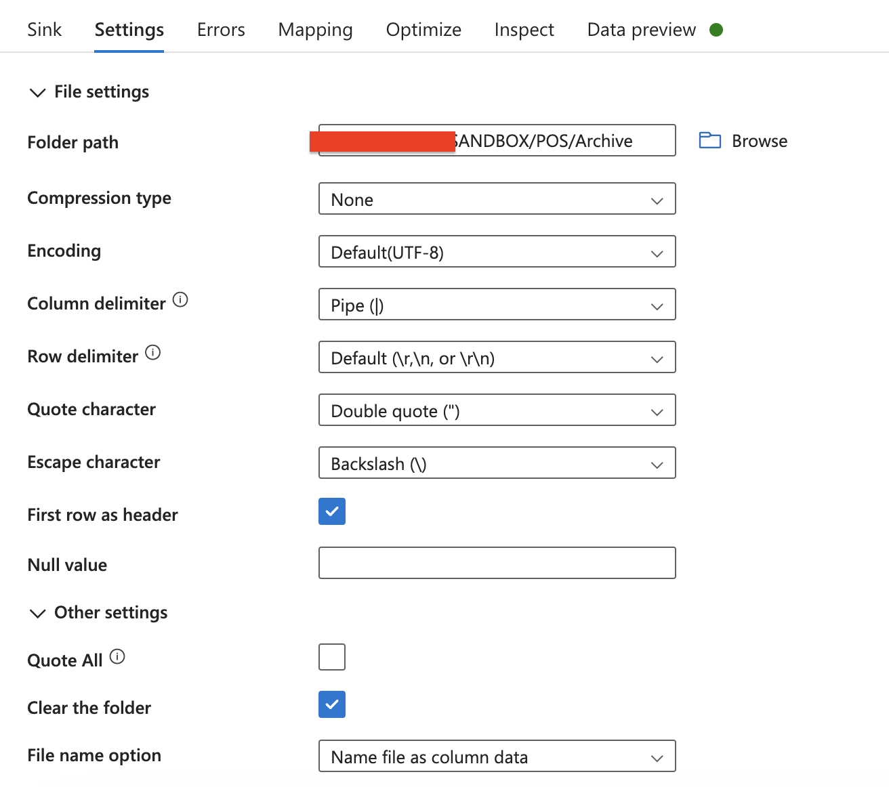Click the Null value input field
The image size is (889, 787).
(x=497, y=563)
